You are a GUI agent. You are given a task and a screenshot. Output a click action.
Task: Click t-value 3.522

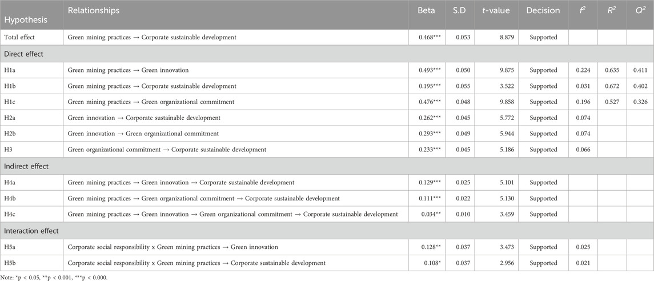click(x=505, y=86)
